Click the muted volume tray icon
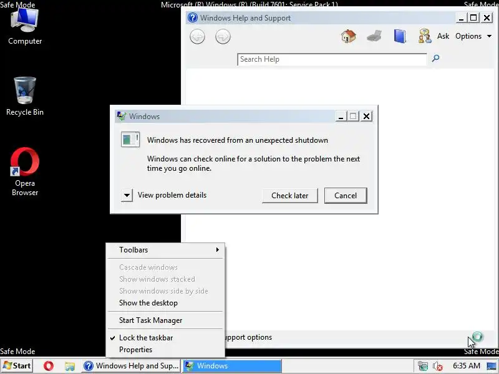 [438, 367]
